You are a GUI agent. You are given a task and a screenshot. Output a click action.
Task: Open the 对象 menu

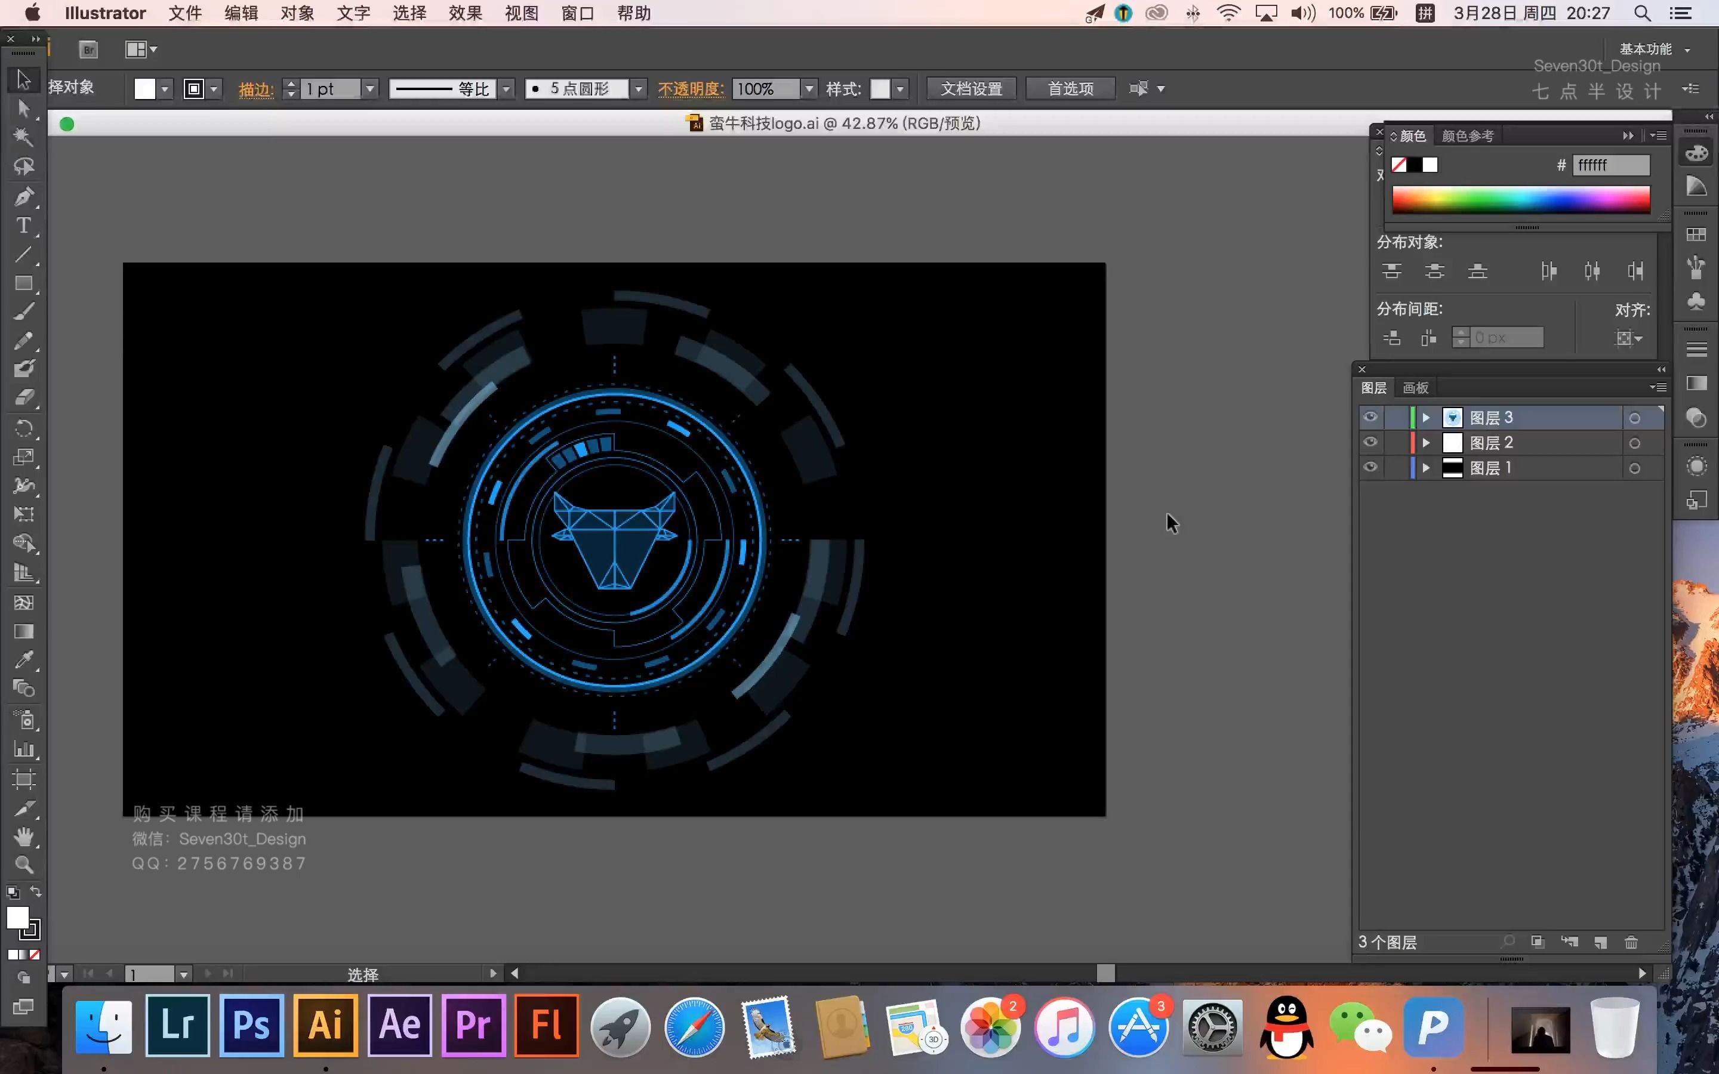297,13
